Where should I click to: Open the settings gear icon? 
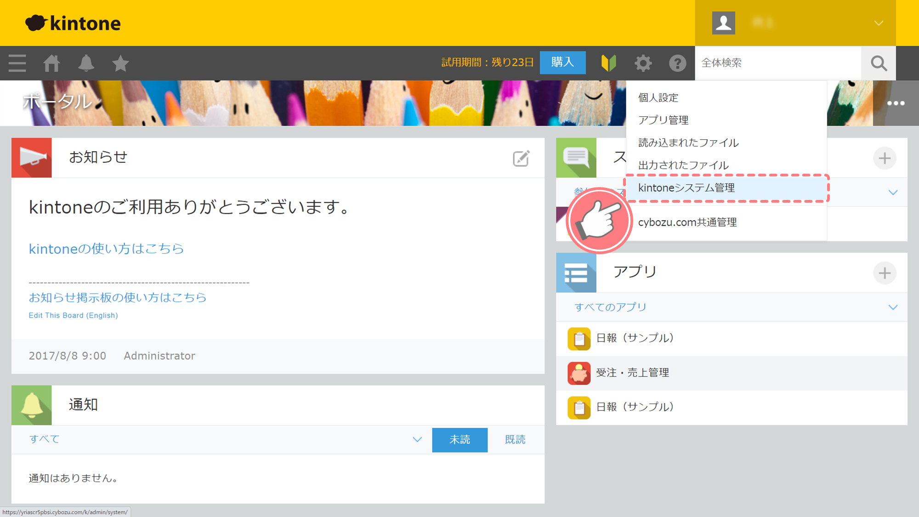[x=643, y=63]
